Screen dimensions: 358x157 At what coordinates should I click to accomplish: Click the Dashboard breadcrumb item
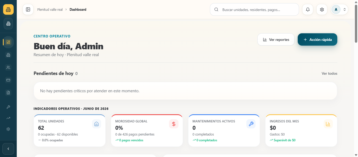coord(78,9)
